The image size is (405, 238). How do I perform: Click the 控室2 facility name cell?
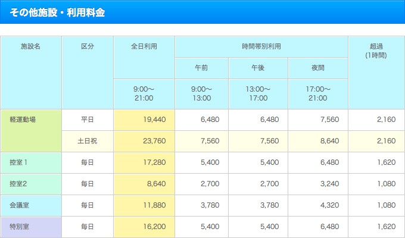31,184
